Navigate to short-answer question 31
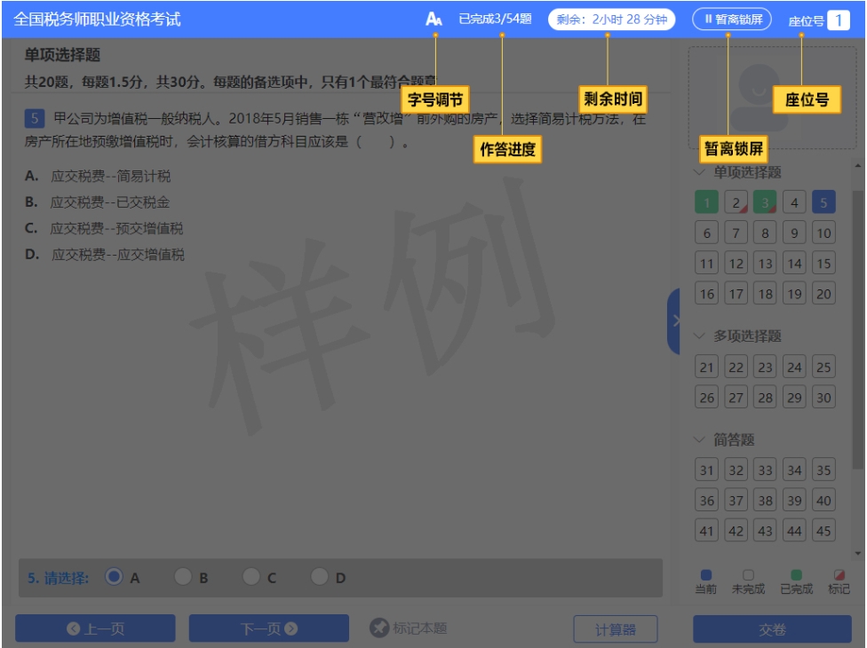Screen dimensions: 867x648 click(706, 470)
